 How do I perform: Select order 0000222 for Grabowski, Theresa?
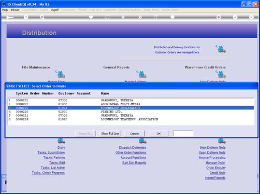pos(131,100)
